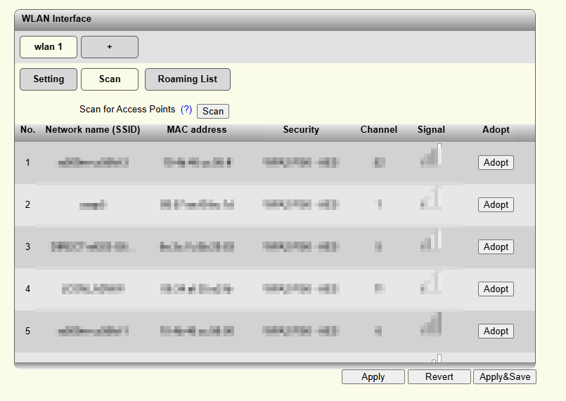
Task: Click the signal strength icon in row 1
Action: (431, 157)
